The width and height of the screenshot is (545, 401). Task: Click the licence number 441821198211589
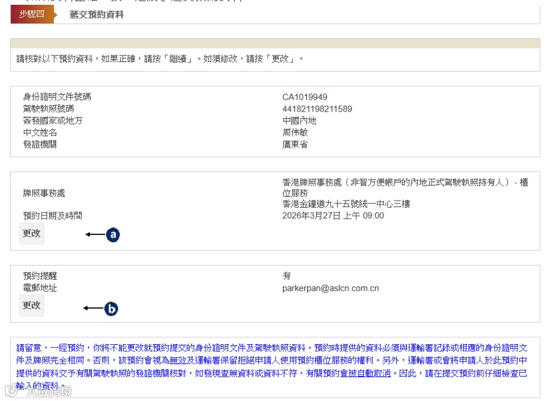[x=317, y=109]
